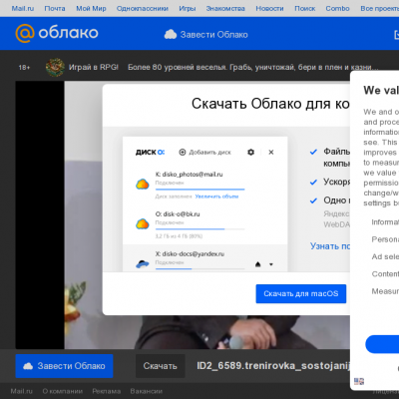Click storage progress bar for disko_photos@mail.ru
399x399 pixels.
click(x=199, y=190)
